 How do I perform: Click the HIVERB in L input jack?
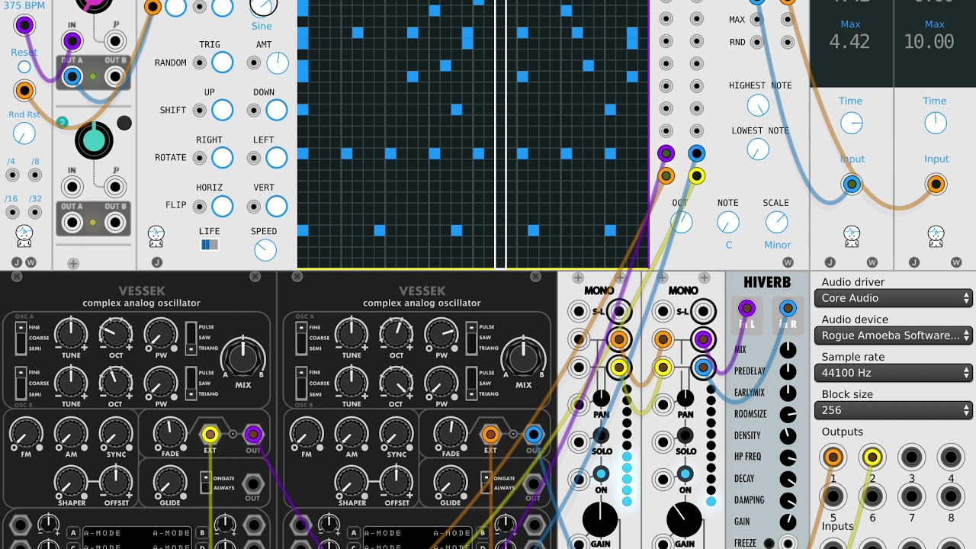pos(746,308)
